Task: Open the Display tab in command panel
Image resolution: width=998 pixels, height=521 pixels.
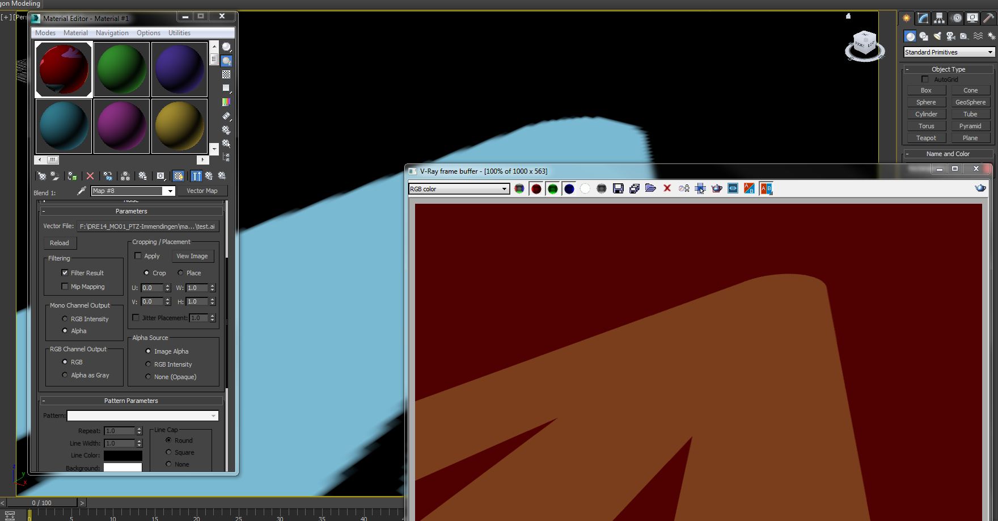Action: (x=972, y=18)
